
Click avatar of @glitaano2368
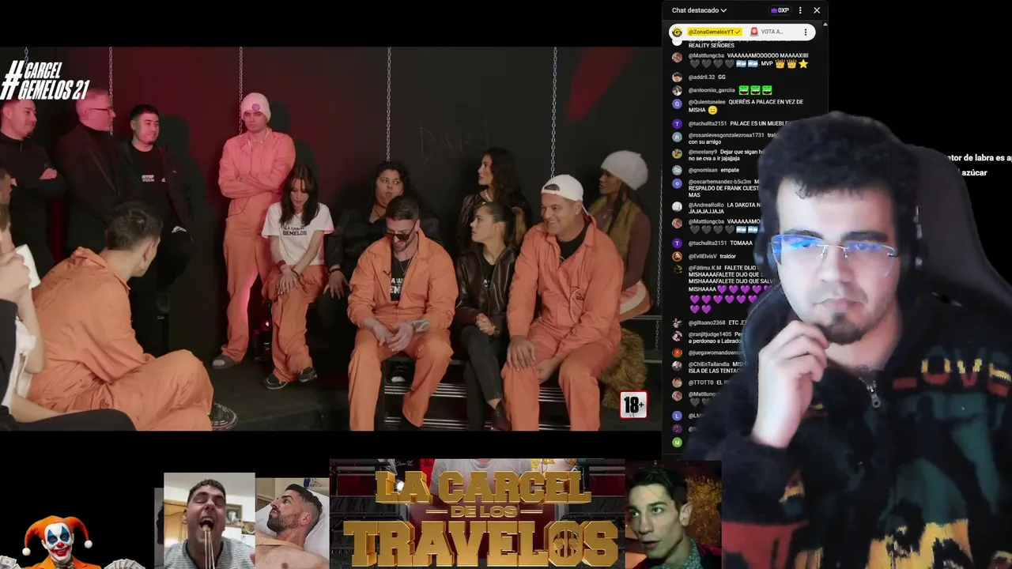(677, 323)
